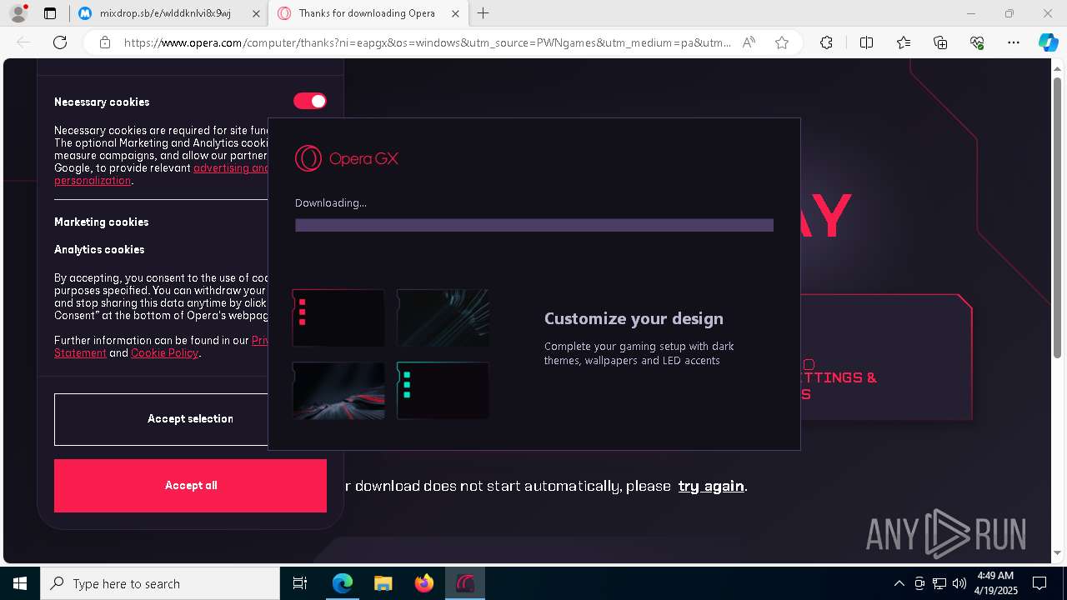Open the Favorites list

click(x=904, y=42)
